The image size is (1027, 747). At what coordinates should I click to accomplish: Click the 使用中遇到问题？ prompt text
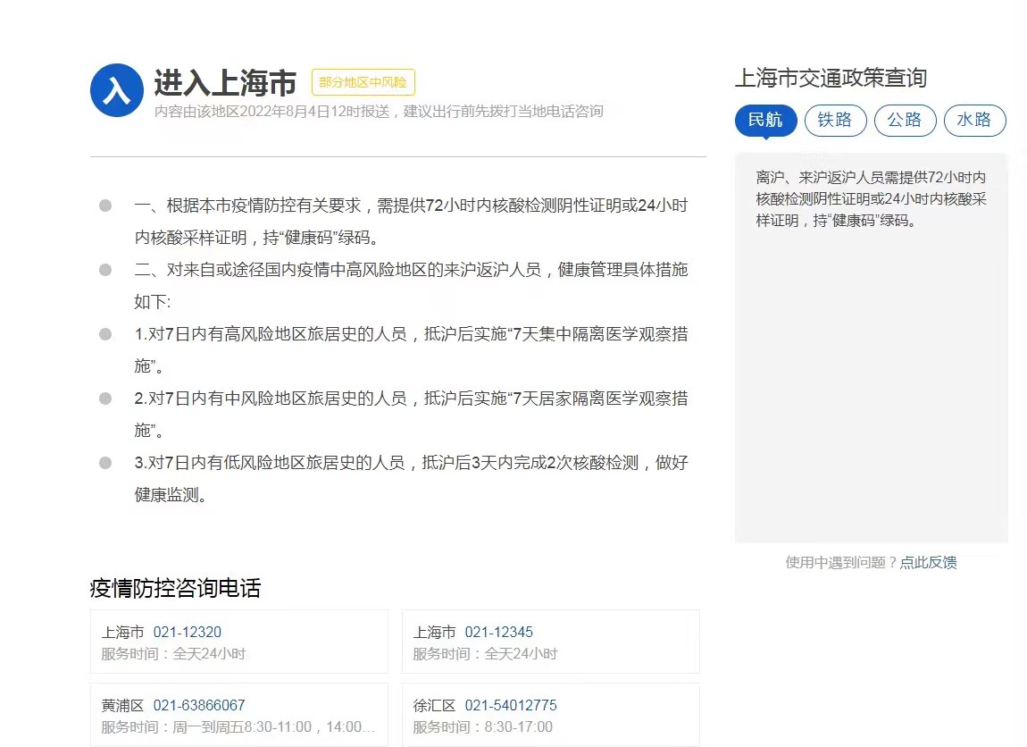[841, 562]
